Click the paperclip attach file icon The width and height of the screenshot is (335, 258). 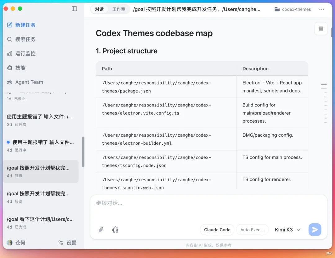point(101,230)
